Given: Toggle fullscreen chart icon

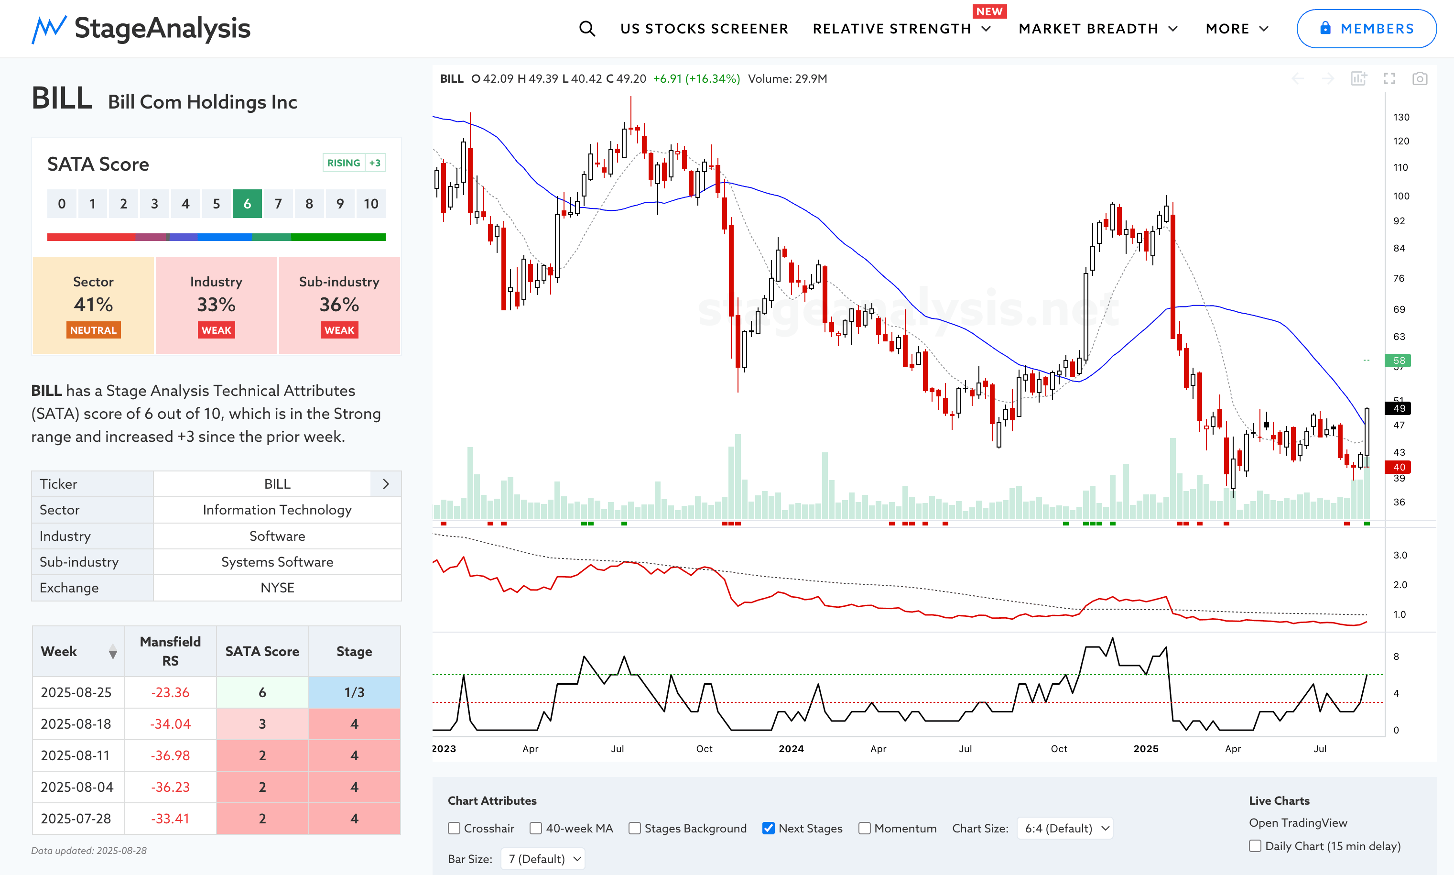Looking at the screenshot, I should (x=1389, y=78).
